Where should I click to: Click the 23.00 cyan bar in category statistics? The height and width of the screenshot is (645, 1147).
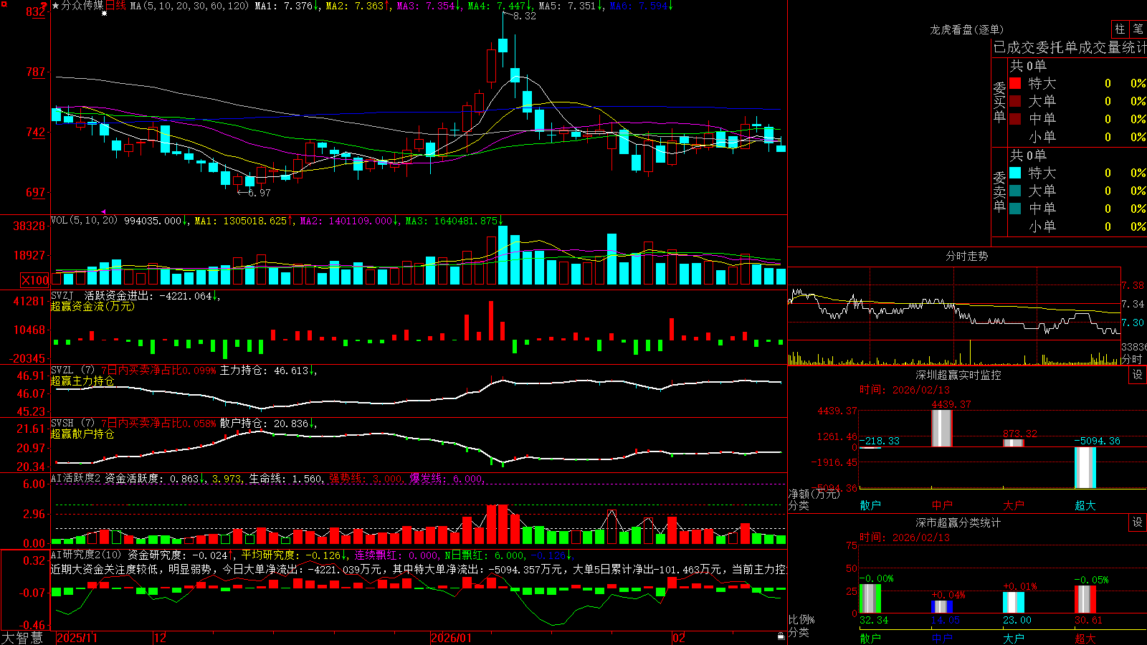(1014, 603)
